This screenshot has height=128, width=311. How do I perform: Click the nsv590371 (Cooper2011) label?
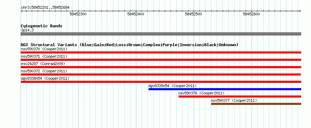[x=44, y=56]
